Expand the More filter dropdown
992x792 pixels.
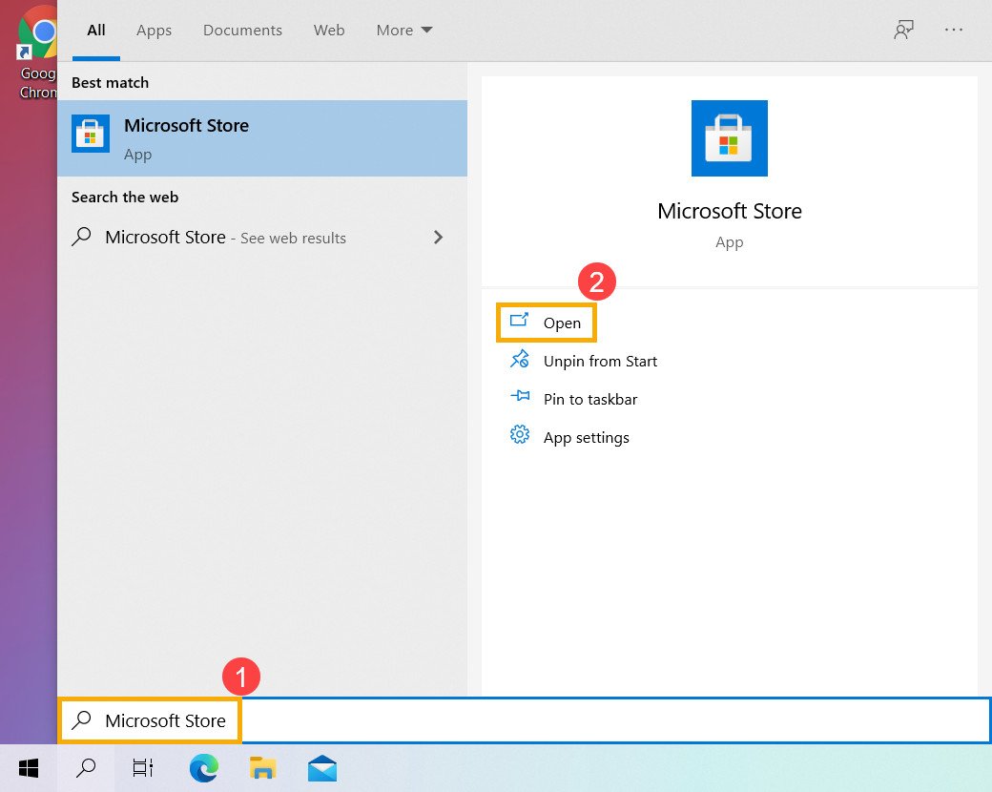coord(403,30)
